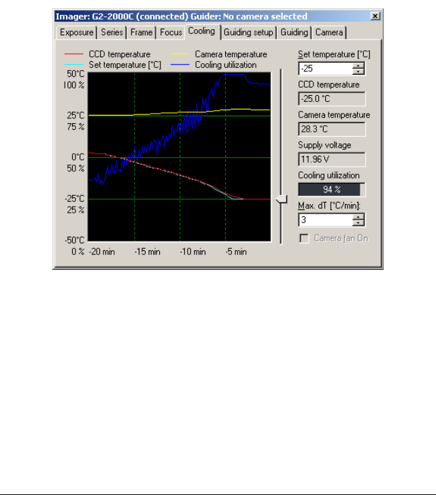
Task: Open the Guiding setup tab
Action: (x=248, y=33)
